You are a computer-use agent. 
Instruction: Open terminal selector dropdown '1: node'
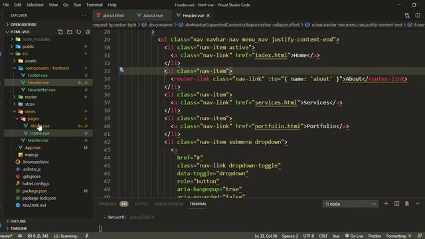point(350,204)
